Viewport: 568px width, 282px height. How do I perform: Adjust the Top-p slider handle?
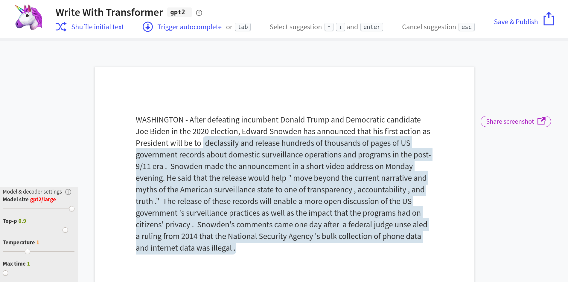(x=65, y=230)
